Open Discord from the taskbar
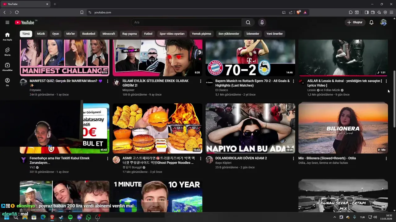Viewport: 396px width, 222px height. tap(80, 217)
